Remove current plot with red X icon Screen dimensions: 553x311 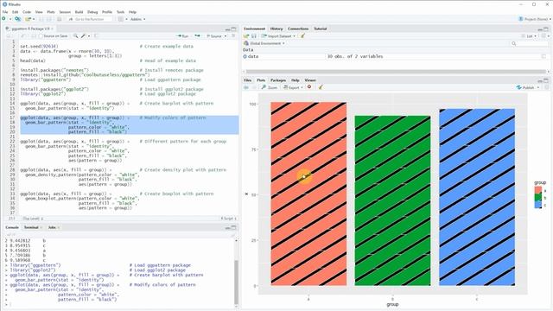309,87
